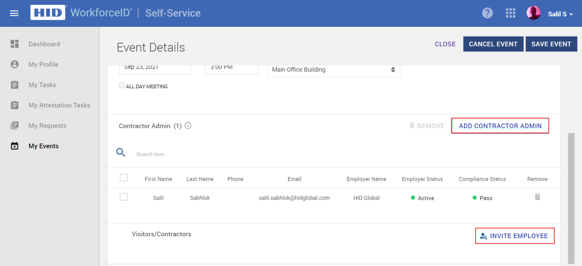The width and height of the screenshot is (582, 266).
Task: Click the Self-Service header title
Action: [173, 13]
